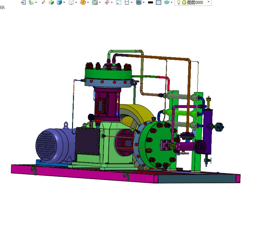Image resolution: width=266 pixels, height=243 pixels.
Task: Expand arrow beside the blue cloud icon
Action: [x=144, y=2]
